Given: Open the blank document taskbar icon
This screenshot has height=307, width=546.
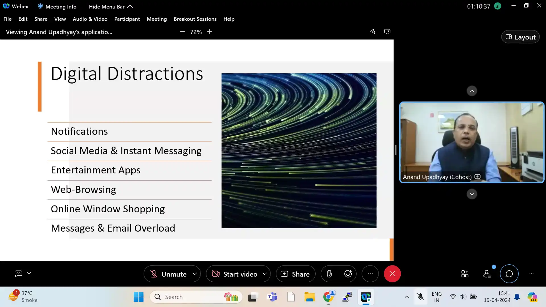Looking at the screenshot, I should pos(291,297).
